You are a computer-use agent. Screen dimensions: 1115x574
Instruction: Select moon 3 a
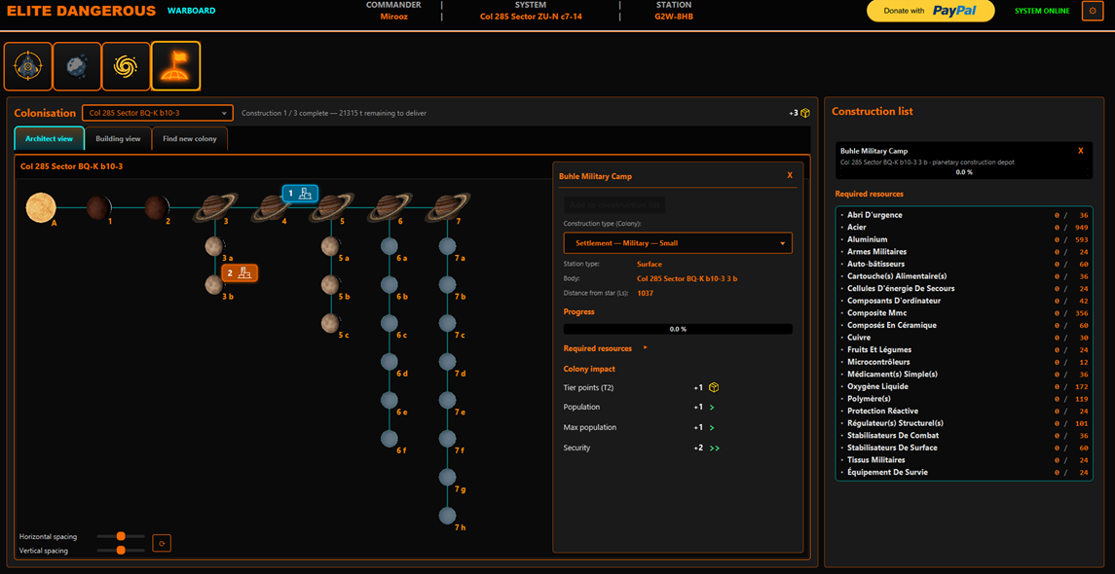click(x=215, y=246)
